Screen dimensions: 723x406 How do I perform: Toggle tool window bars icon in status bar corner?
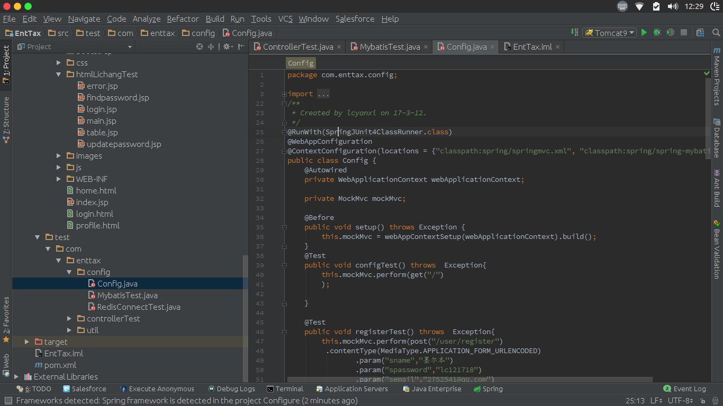(7, 401)
